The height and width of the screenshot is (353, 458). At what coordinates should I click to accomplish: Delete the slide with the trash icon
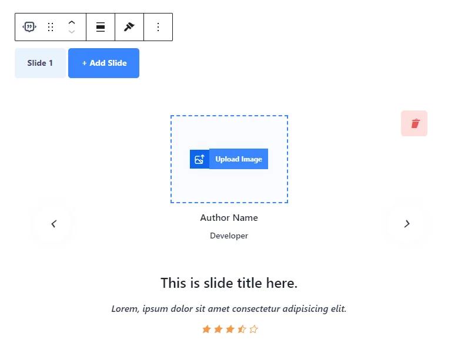pos(414,123)
